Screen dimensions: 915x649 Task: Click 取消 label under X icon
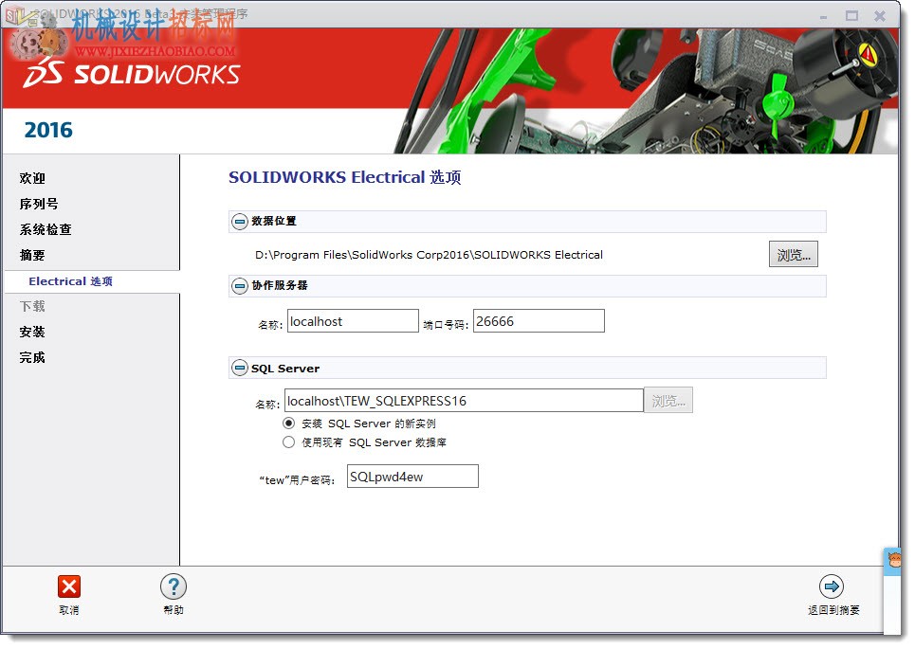(x=69, y=610)
